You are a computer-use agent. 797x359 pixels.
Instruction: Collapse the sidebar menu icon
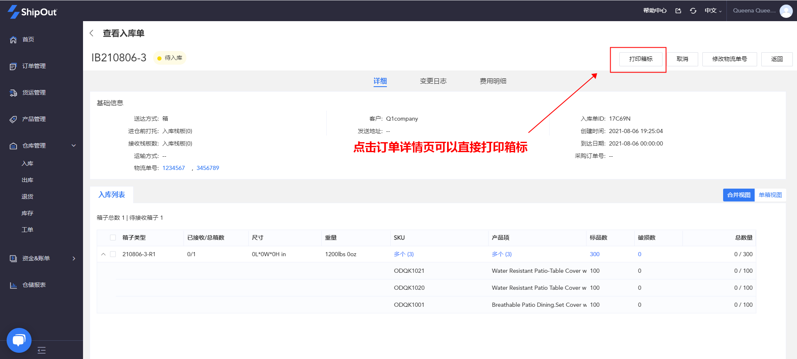(42, 350)
